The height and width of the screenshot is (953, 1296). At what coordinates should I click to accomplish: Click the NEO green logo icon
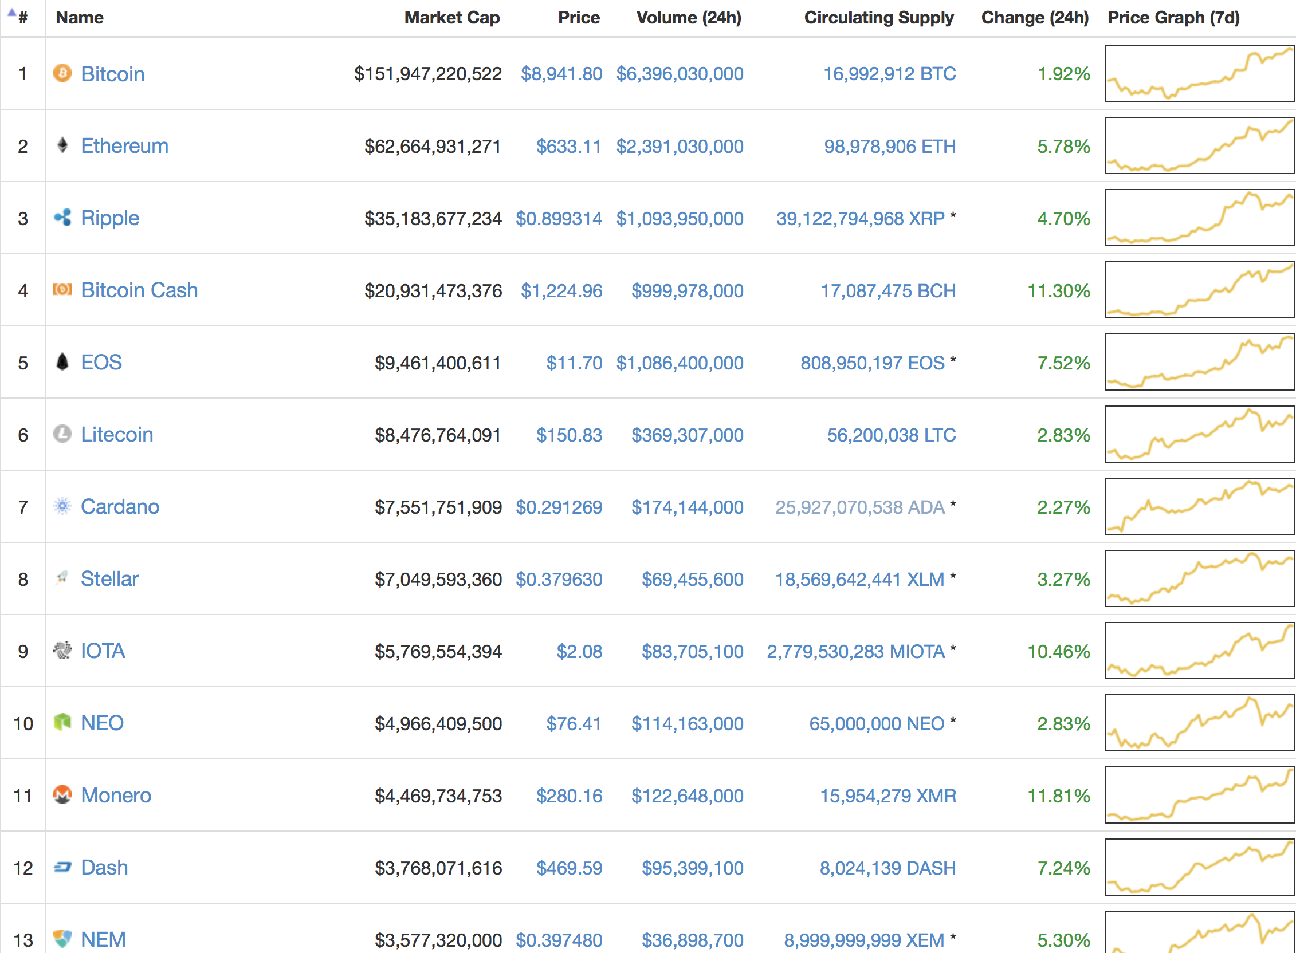pos(62,722)
